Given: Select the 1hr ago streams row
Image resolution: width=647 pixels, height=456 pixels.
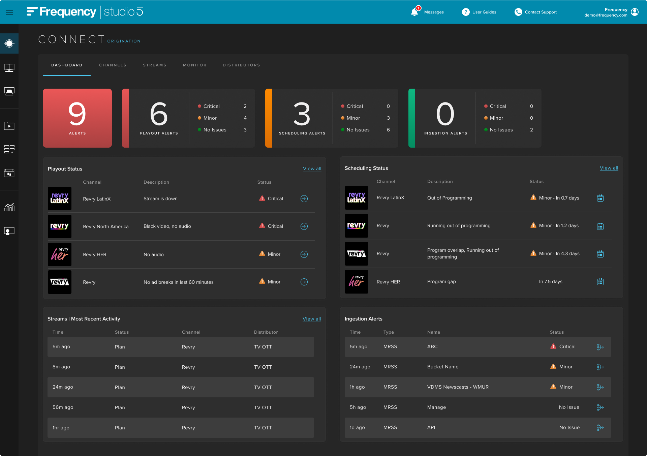Looking at the screenshot, I should tap(181, 428).
